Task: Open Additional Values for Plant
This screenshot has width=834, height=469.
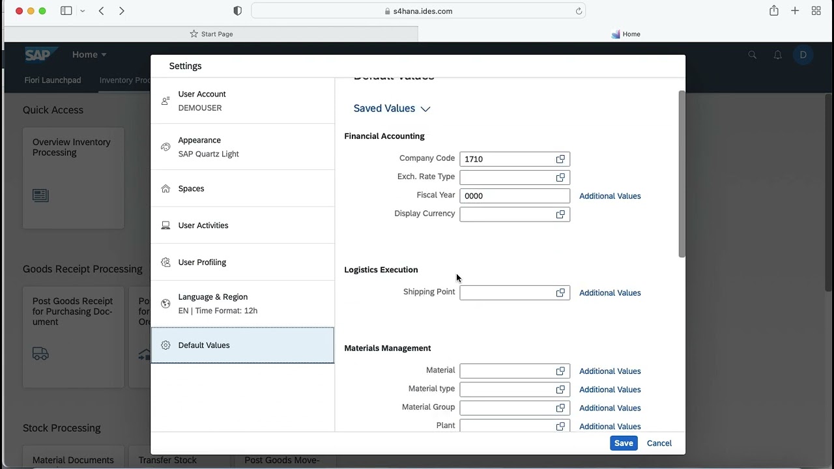Action: coord(610,427)
